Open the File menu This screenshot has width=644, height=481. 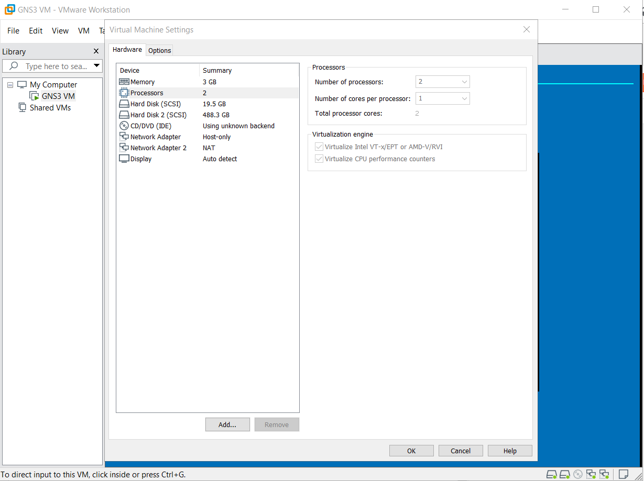point(14,31)
